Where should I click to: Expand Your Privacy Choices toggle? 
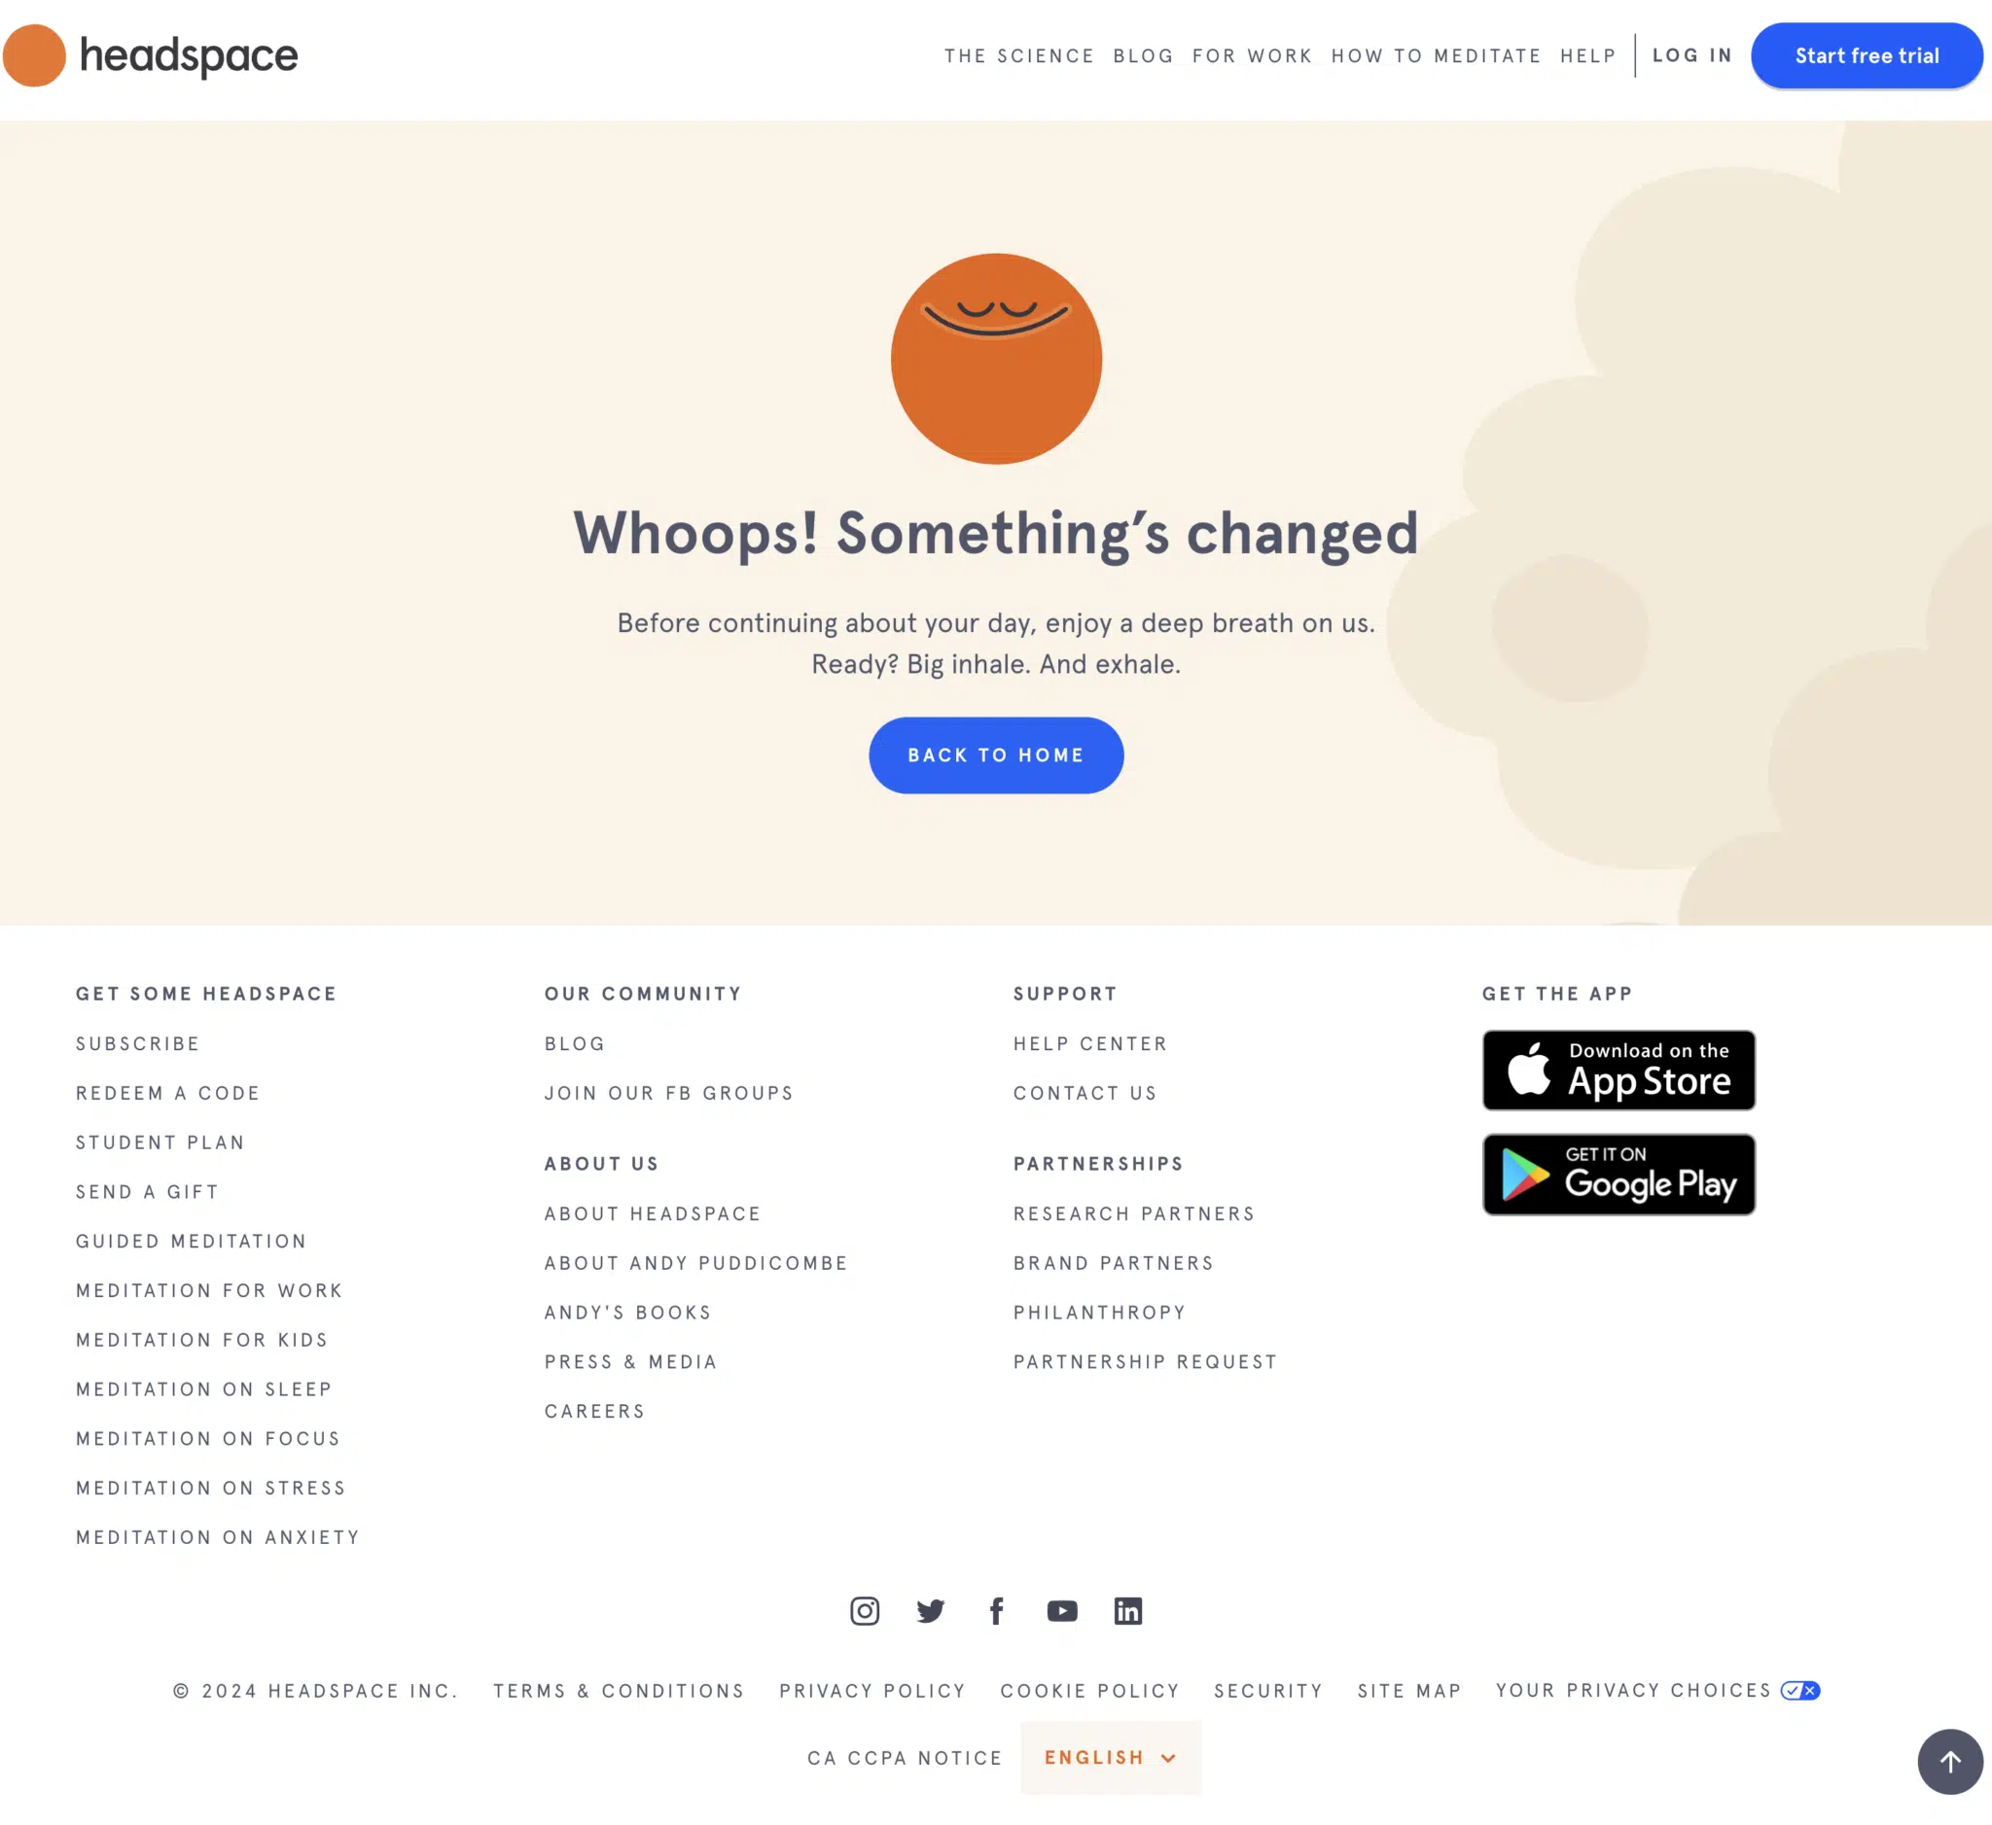pos(1797,1690)
